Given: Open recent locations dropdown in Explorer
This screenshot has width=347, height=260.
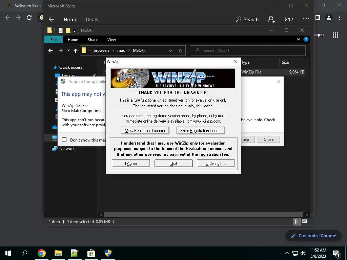Looking at the screenshot, I should pyautogui.click(x=68, y=50).
